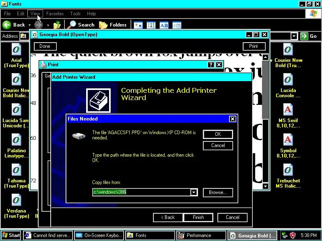This screenshot has width=322, height=241.
Task: Click Cancel in Add Printer Wizard
Action: (233, 217)
